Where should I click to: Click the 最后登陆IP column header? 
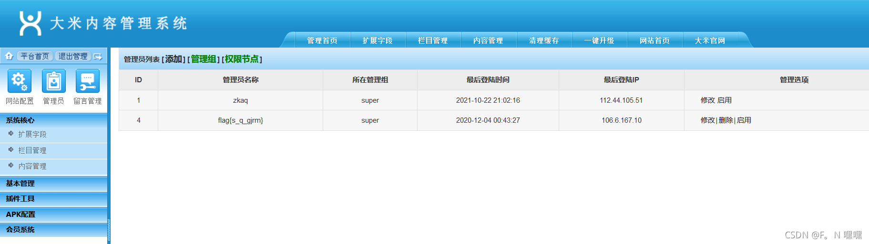(x=622, y=80)
